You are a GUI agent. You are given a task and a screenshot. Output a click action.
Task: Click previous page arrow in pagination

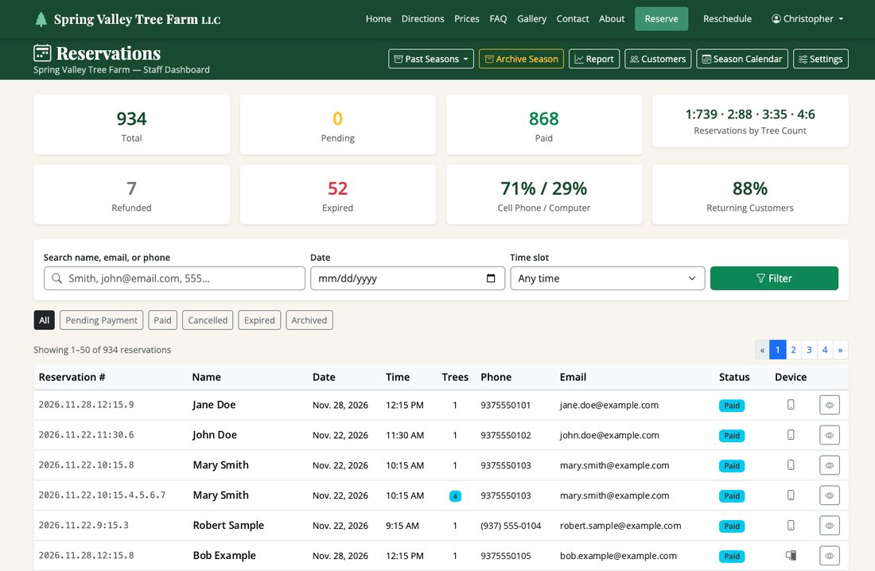[762, 349]
